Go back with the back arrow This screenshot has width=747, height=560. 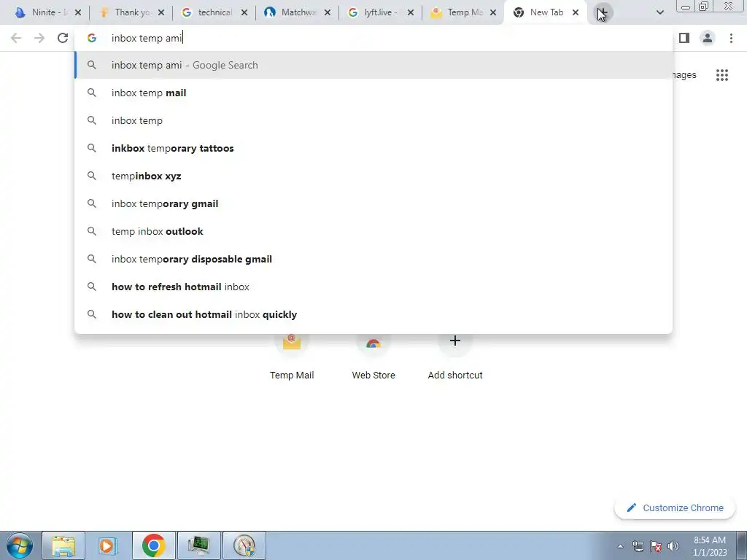point(16,38)
